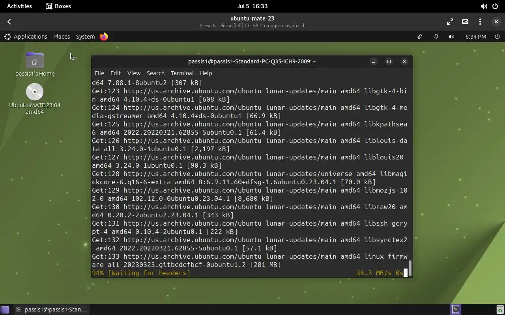
Task: Open terminal Search menu
Action: coord(155,73)
